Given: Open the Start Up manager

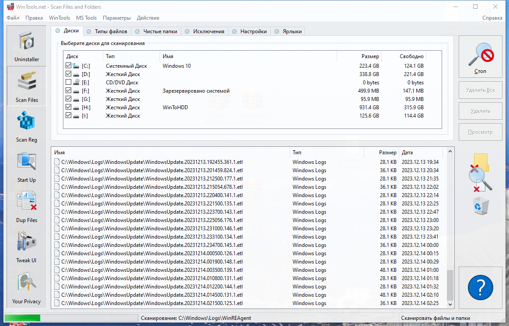Looking at the screenshot, I should pos(27,167).
